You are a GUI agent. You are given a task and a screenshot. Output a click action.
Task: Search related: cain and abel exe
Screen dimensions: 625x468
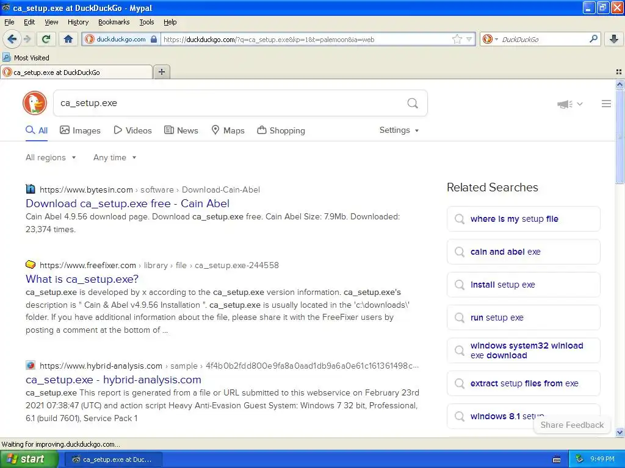(523, 252)
